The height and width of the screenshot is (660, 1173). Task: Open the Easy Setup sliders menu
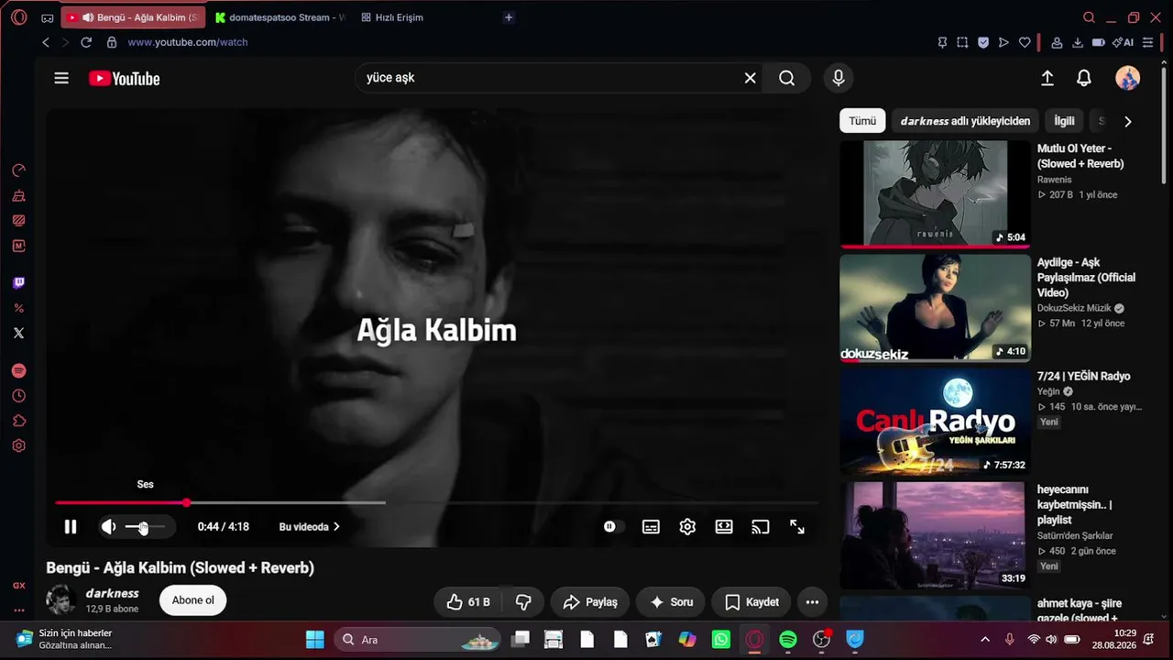click(x=1147, y=42)
